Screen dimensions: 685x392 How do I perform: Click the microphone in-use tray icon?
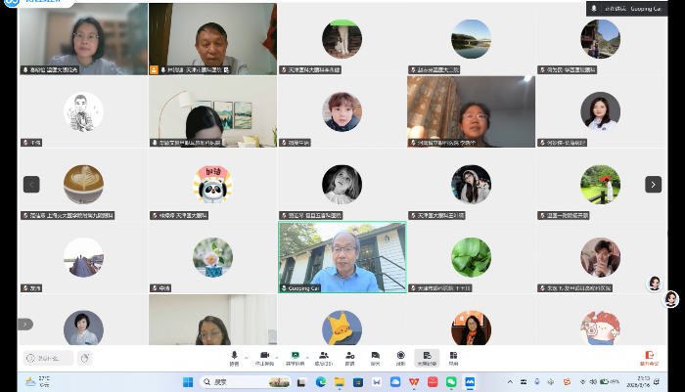pos(537,382)
